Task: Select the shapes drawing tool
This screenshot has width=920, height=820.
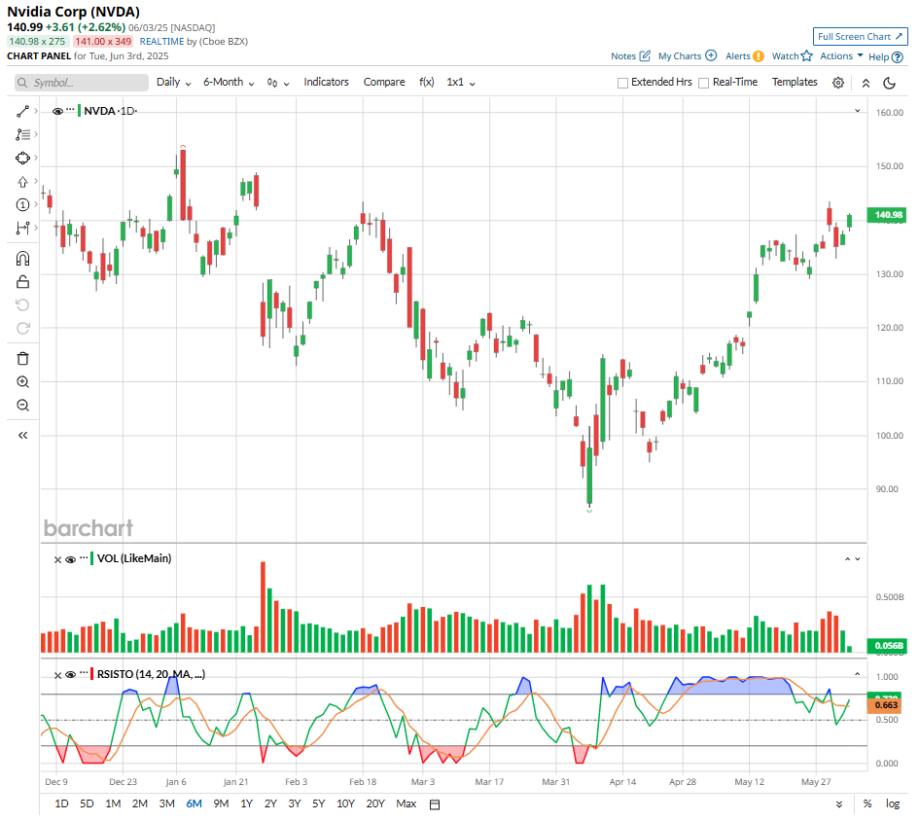Action: point(23,158)
